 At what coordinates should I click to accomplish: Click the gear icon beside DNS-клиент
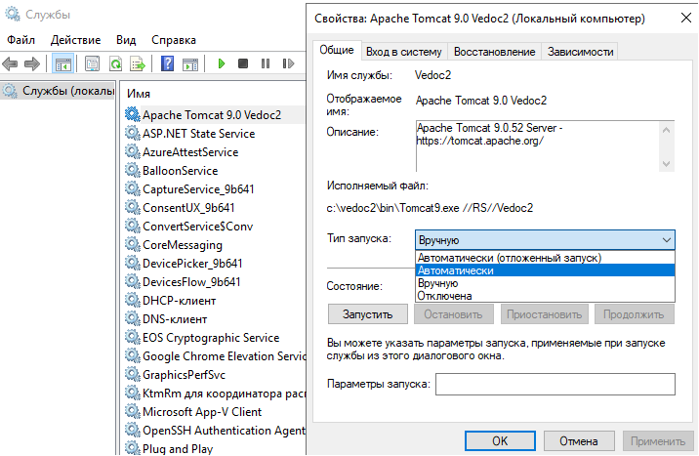[x=132, y=318]
